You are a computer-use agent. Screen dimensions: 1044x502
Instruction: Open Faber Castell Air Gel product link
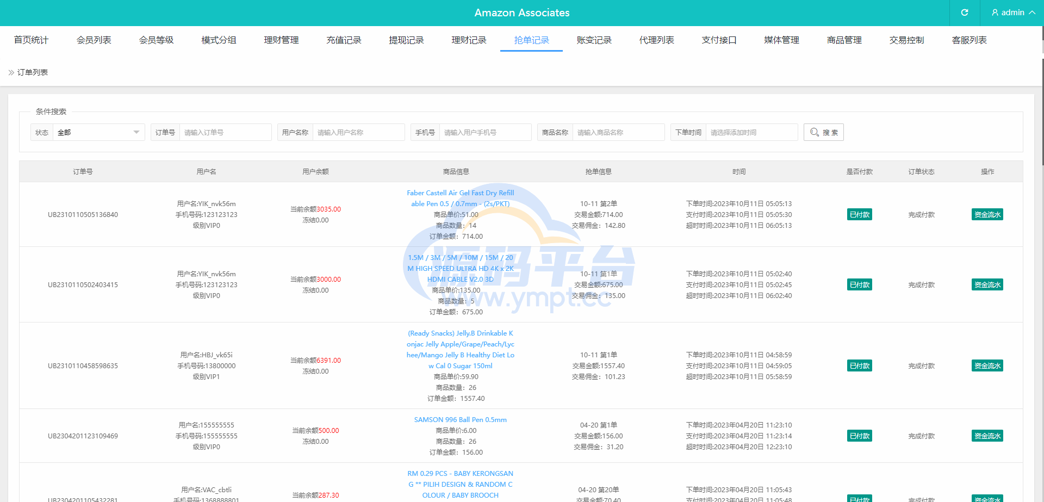pos(460,198)
